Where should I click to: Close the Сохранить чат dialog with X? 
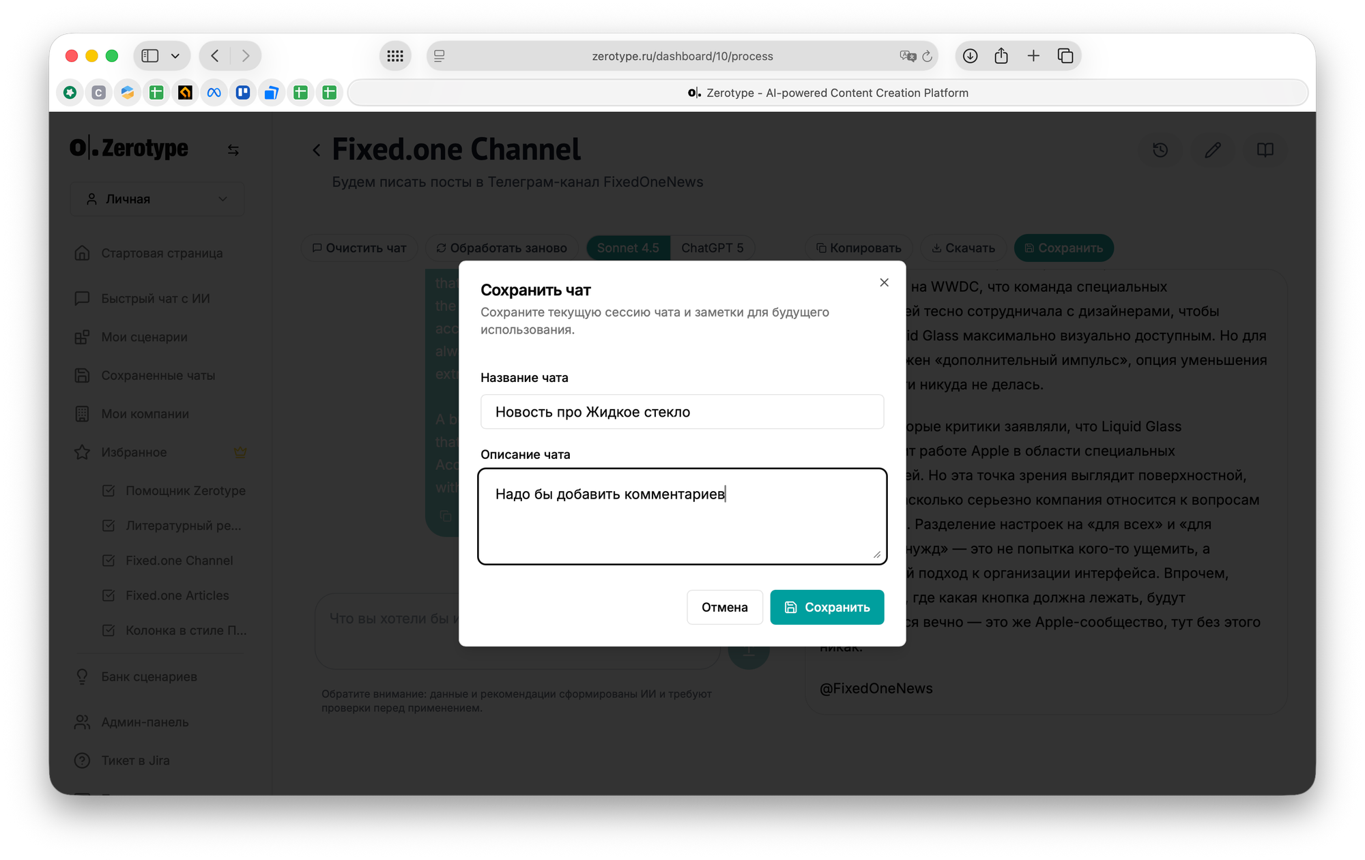click(x=884, y=282)
